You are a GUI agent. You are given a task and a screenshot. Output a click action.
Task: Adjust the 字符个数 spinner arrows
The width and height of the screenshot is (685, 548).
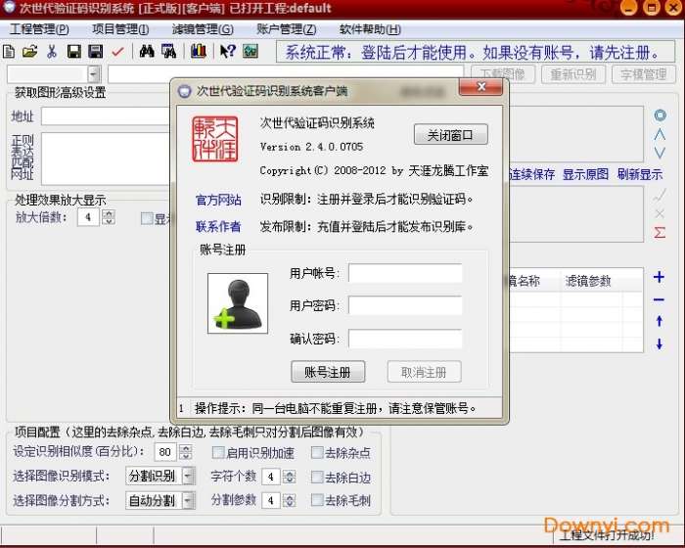[x=290, y=477]
